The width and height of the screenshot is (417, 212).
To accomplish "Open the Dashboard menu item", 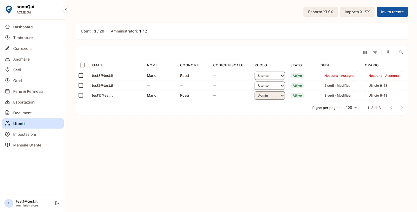I will click(33, 27).
